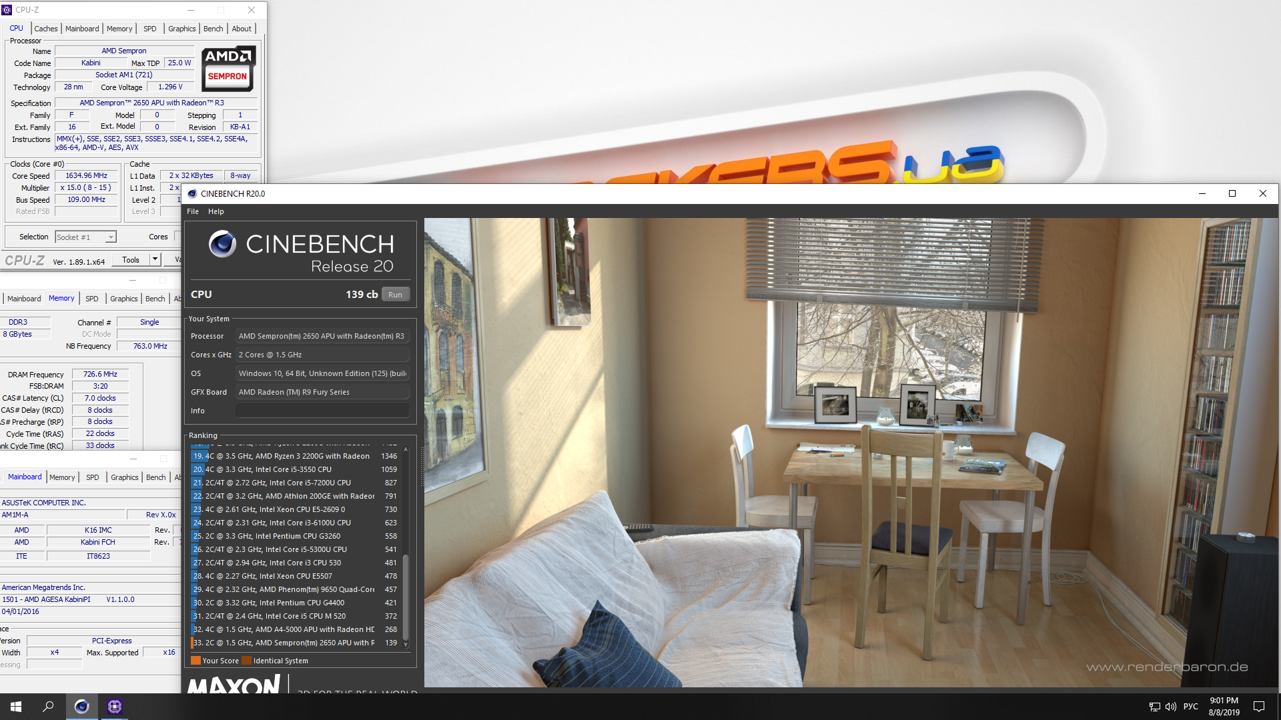The height and width of the screenshot is (720, 1281).
Task: Click the GFX Board field value
Action: pos(322,392)
